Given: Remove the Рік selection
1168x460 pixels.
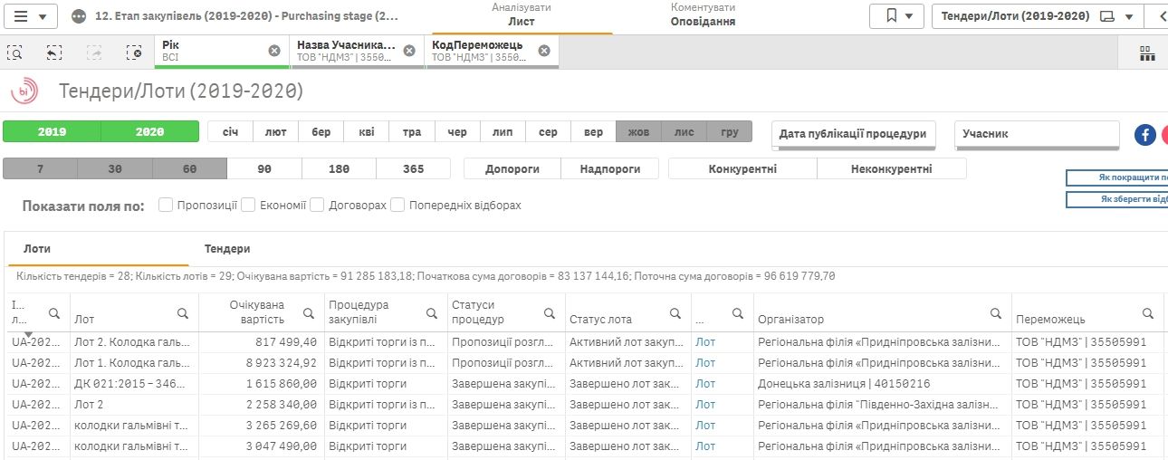Looking at the screenshot, I should (x=274, y=51).
